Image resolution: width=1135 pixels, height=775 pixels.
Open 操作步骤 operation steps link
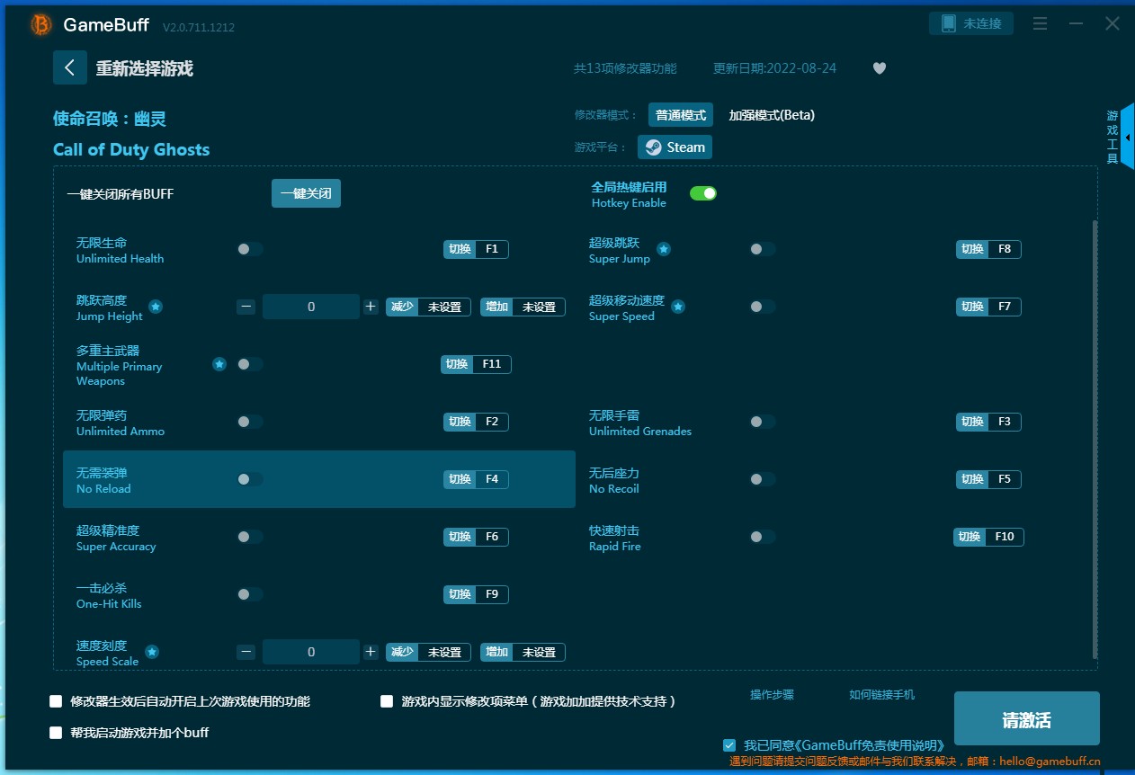click(773, 695)
